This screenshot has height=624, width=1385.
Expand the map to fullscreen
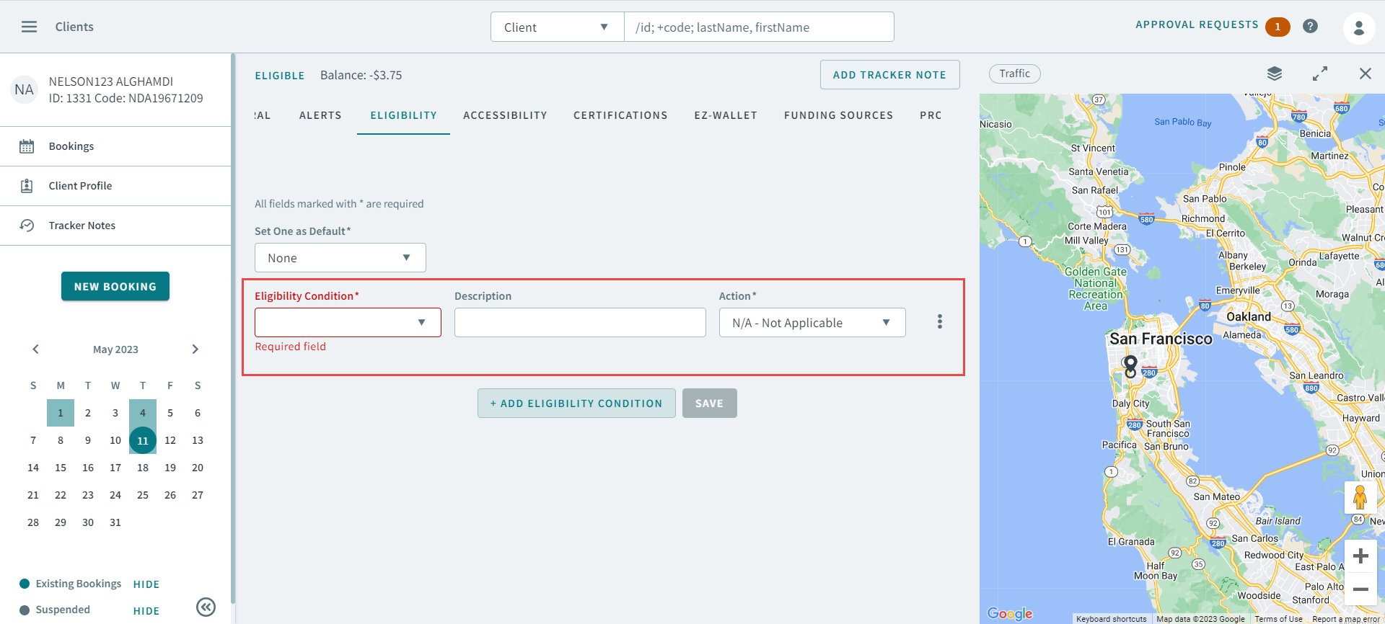[1320, 73]
